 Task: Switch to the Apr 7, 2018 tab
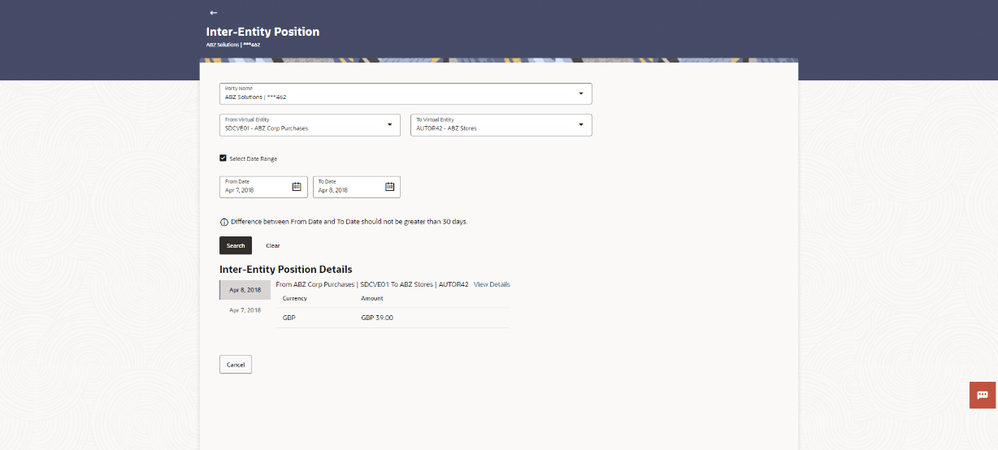click(x=245, y=310)
